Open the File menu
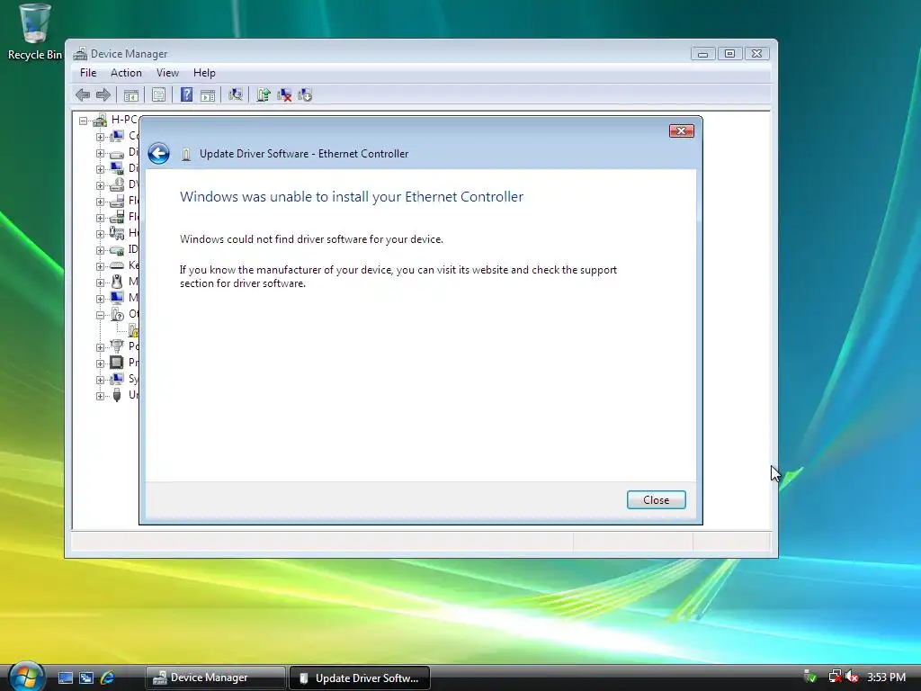The image size is (921, 691). tap(88, 73)
